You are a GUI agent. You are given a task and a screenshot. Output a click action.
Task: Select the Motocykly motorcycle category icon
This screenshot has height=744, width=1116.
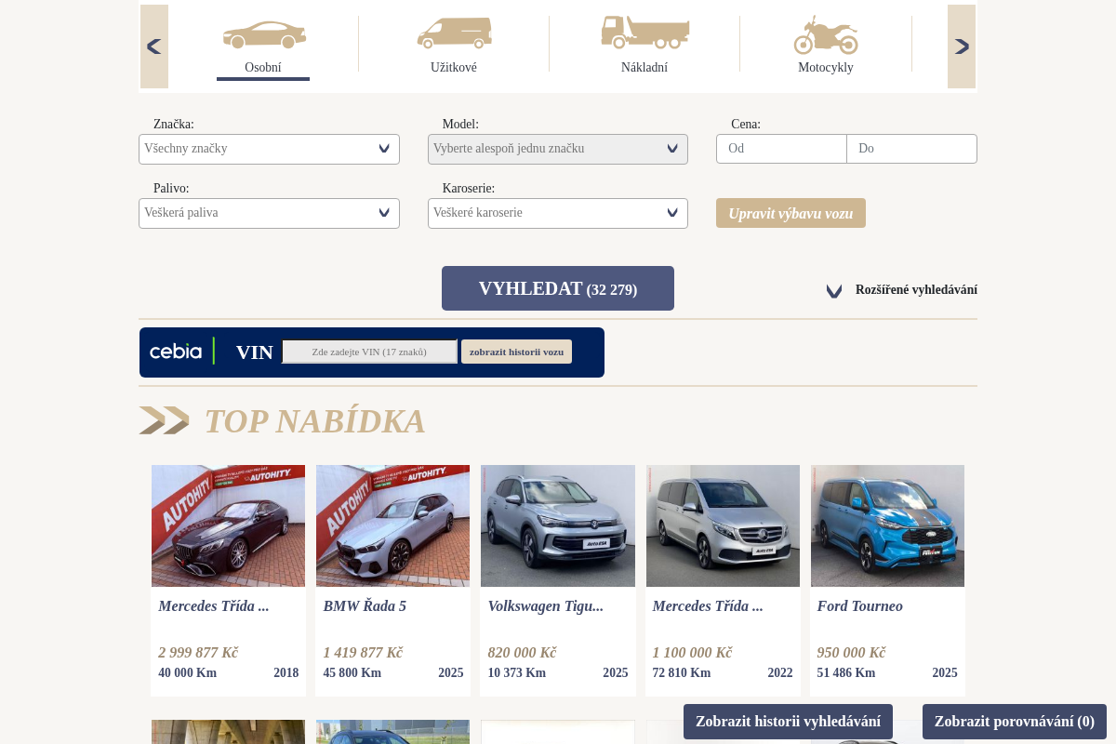pos(826,34)
